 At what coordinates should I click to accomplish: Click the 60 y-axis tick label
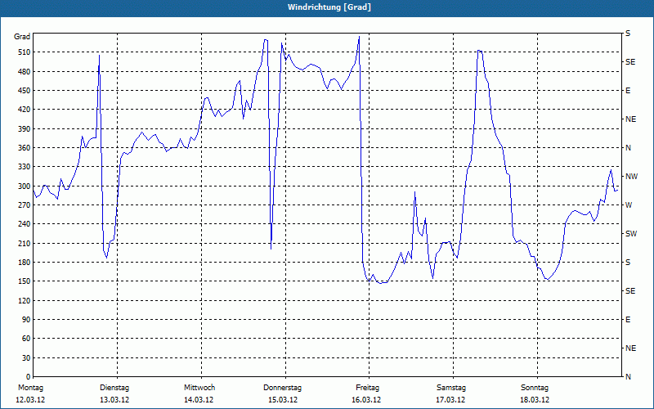26,339
